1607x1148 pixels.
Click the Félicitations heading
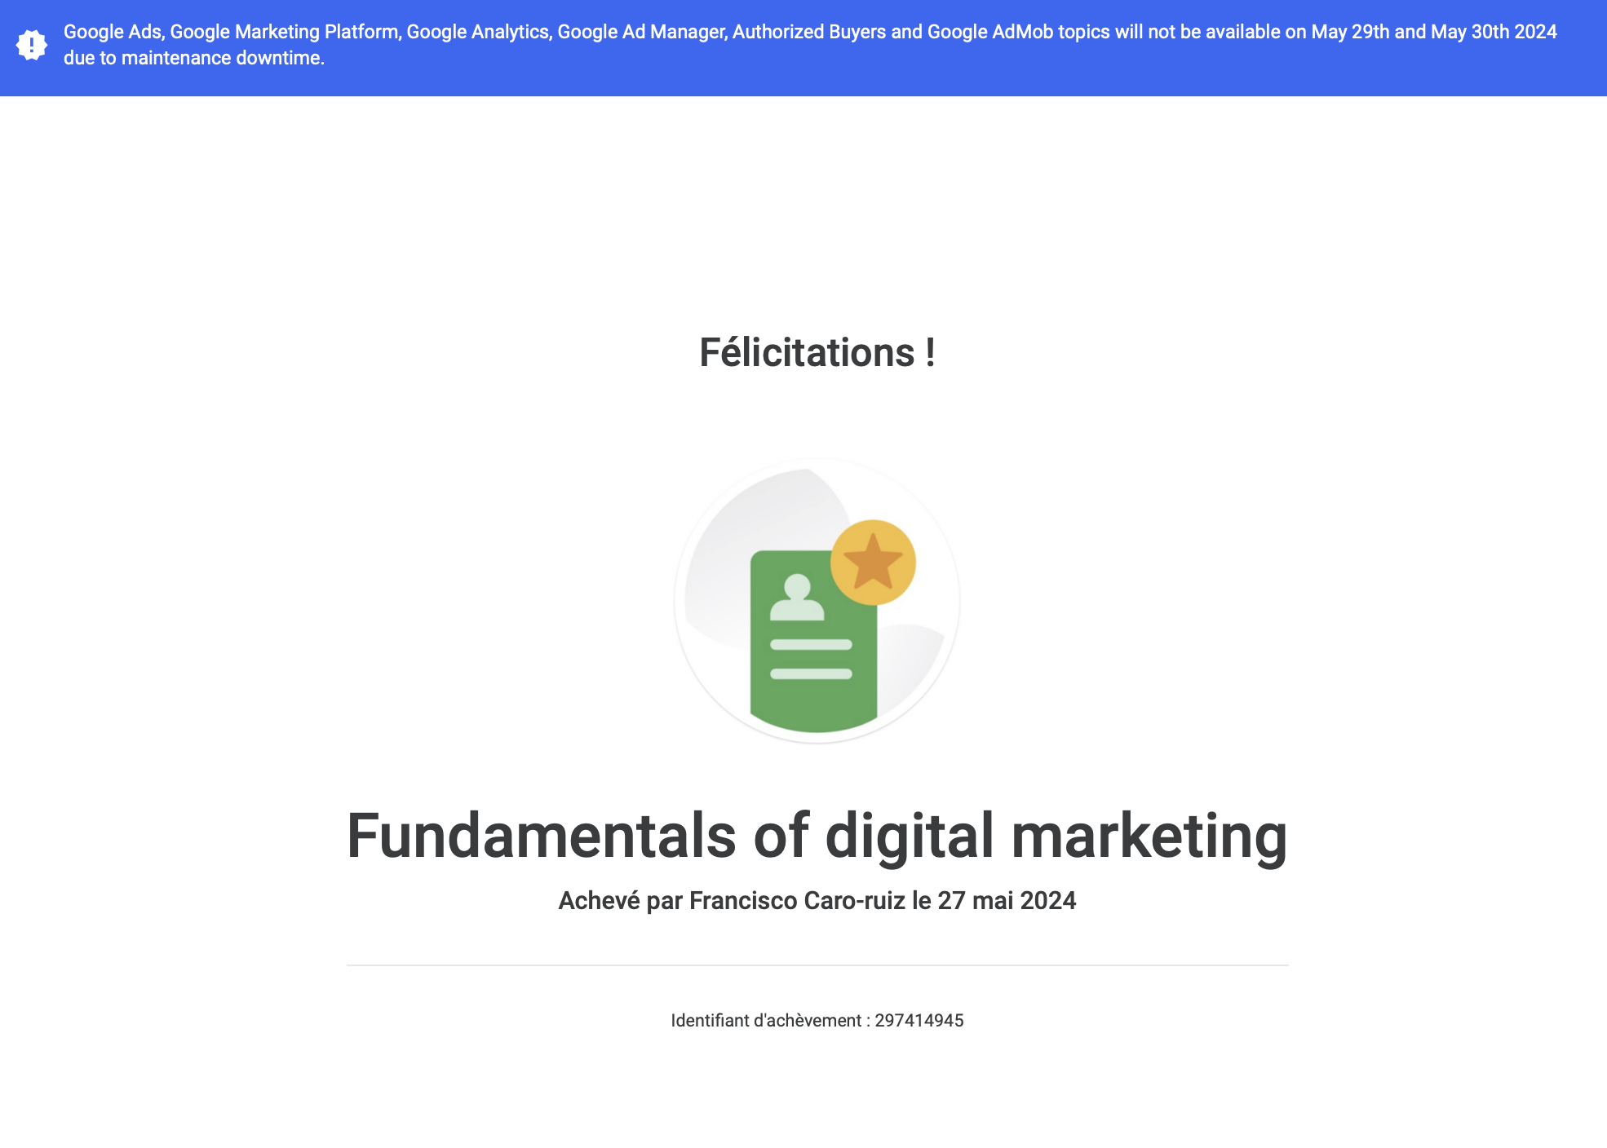tap(817, 353)
